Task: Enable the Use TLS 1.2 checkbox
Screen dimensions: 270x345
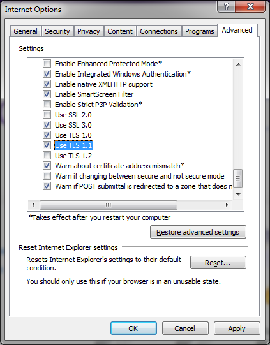Action: click(47, 156)
